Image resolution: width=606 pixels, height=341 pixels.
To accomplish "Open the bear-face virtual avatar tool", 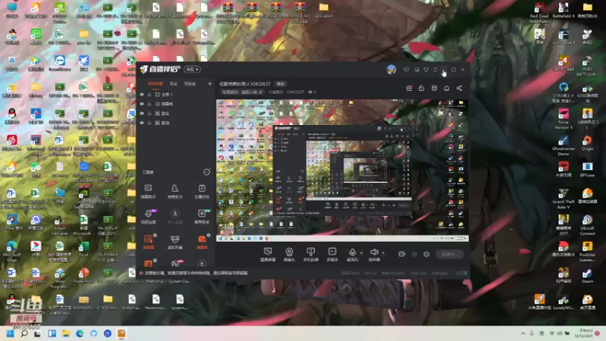I will point(175,241).
